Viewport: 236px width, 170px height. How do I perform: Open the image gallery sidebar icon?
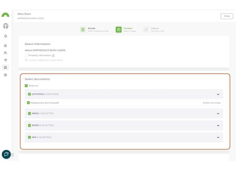(x=5, y=67)
